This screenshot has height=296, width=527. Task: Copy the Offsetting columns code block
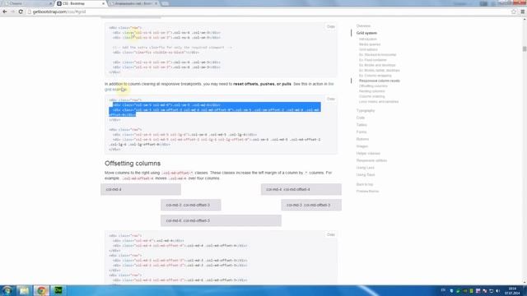(x=331, y=234)
